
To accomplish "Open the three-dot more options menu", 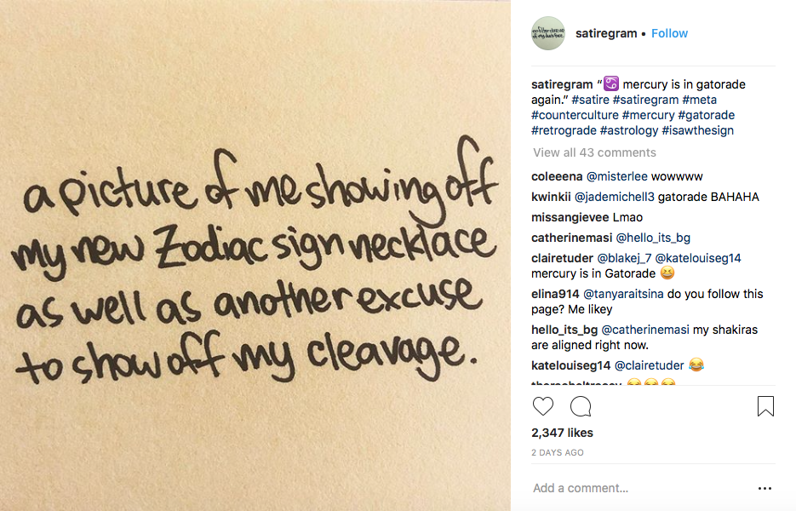I will (765, 488).
